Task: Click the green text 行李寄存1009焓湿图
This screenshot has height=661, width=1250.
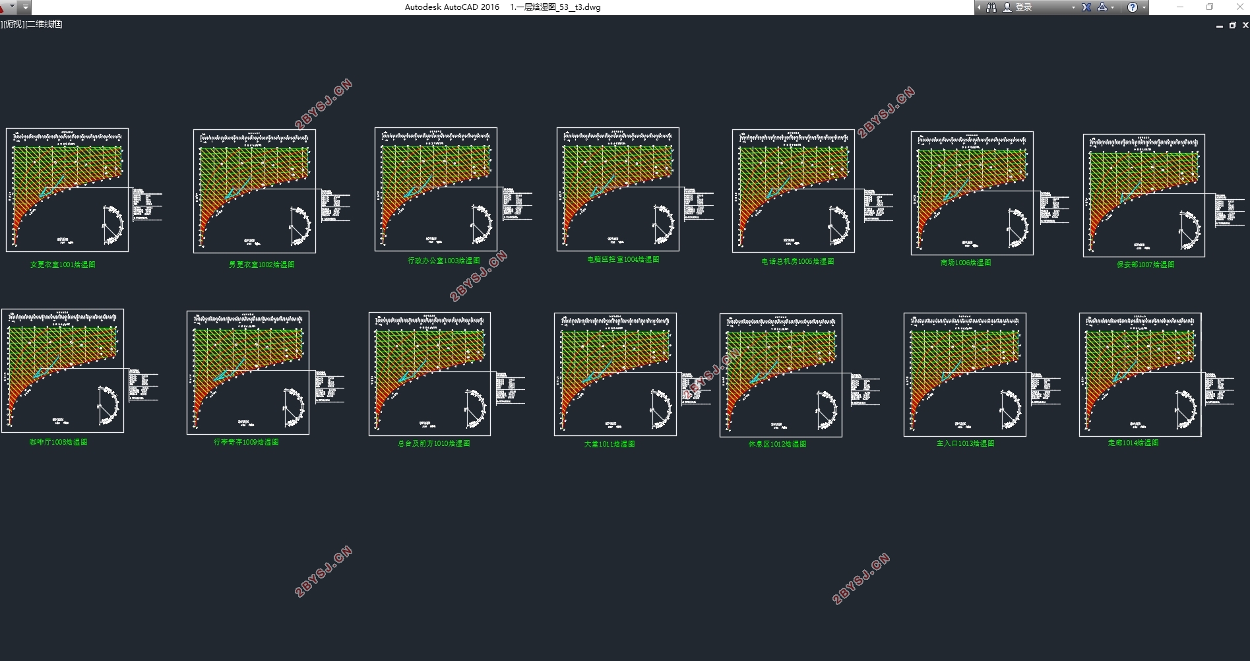Action: tap(246, 442)
